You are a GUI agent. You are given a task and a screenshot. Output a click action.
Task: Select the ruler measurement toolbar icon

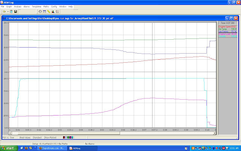[49, 12]
